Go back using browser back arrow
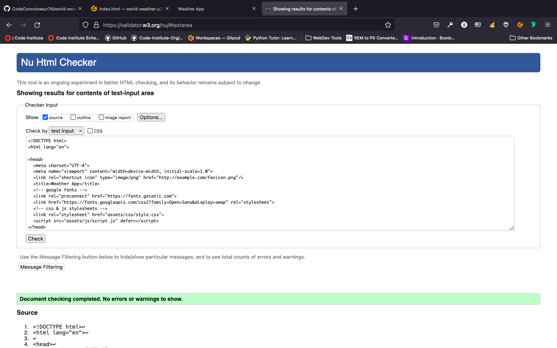The width and height of the screenshot is (557, 348). pyautogui.click(x=9, y=25)
